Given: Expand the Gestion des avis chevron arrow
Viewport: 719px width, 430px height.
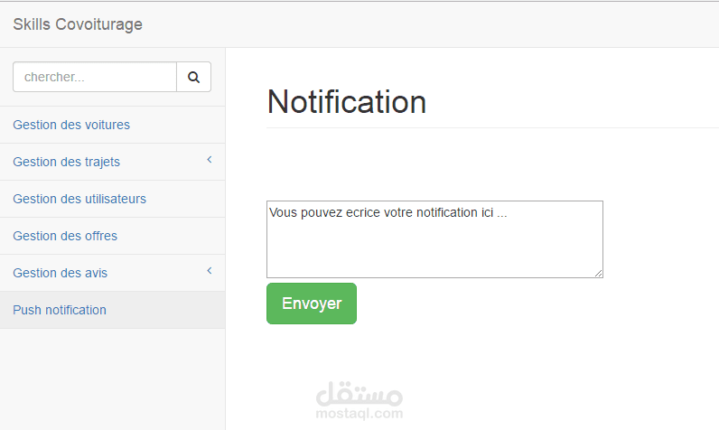Looking at the screenshot, I should click(210, 271).
